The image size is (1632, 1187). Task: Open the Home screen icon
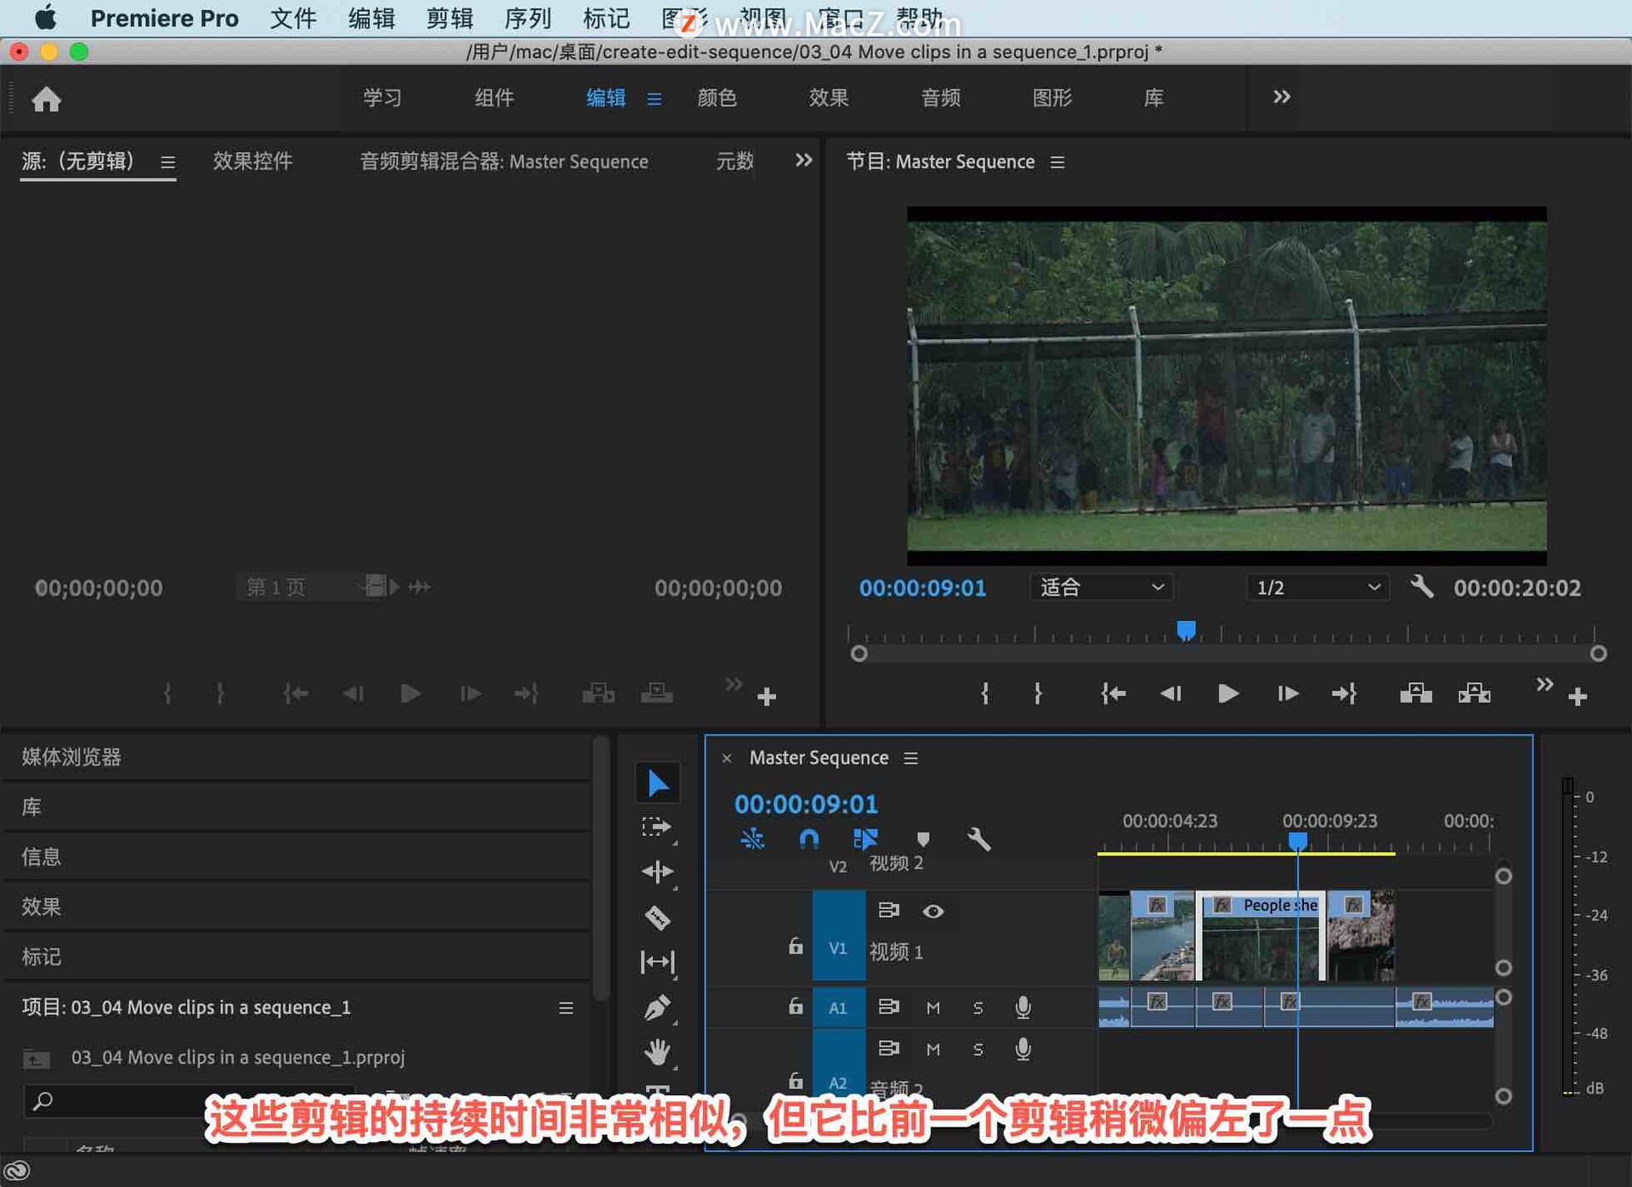click(46, 99)
